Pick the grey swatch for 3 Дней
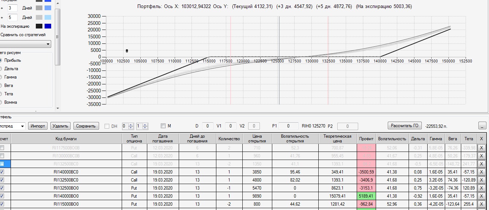 39,8
